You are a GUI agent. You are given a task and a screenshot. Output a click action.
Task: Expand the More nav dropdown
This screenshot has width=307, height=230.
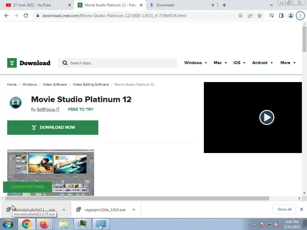click(x=288, y=63)
